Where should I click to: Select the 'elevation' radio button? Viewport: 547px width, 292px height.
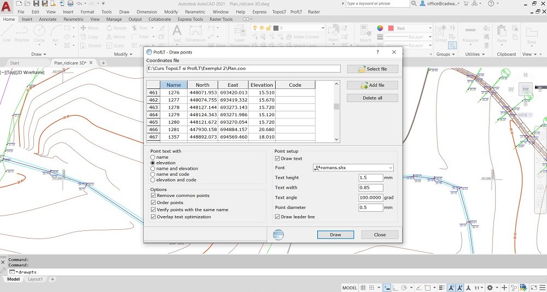coord(153,163)
